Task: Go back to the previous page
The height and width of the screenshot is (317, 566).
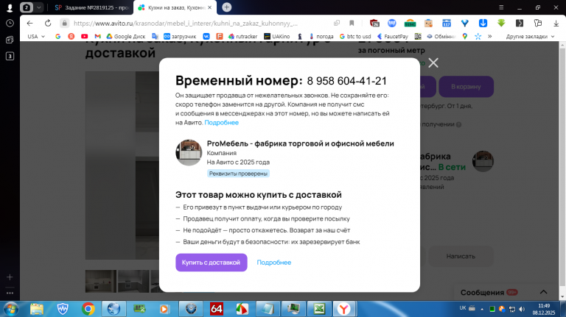Action: [x=30, y=24]
